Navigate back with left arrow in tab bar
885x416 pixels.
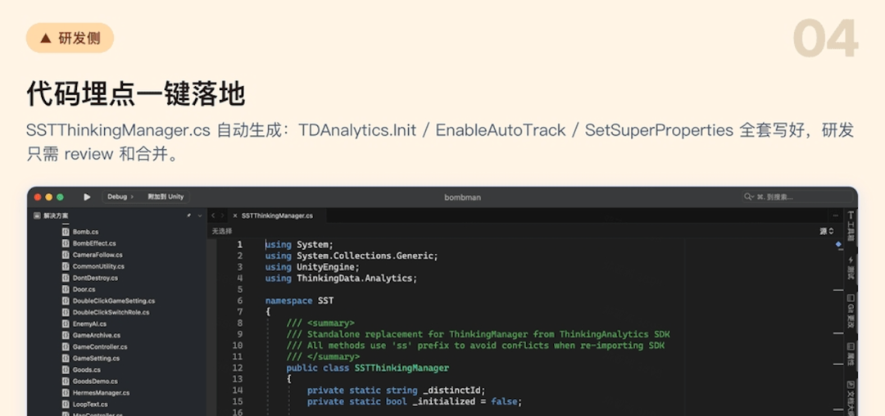[213, 215]
